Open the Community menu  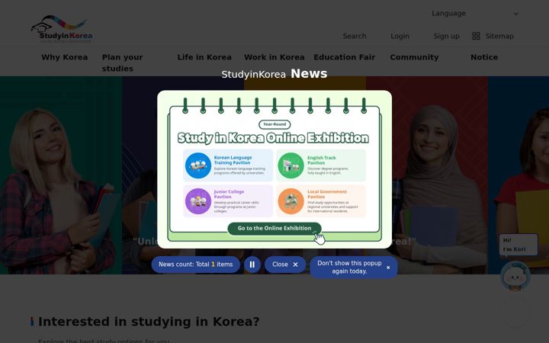(x=414, y=57)
